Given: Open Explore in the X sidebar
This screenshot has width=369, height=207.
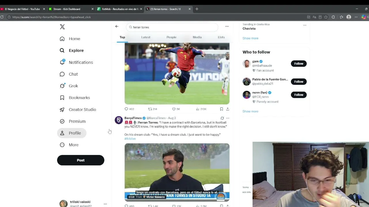Looking at the screenshot, I should click(x=71, y=51).
